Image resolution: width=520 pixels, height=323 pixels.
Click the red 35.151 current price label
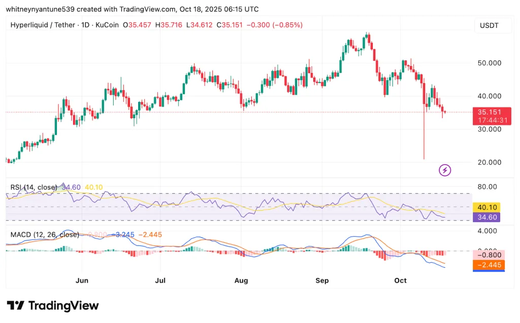[491, 112]
